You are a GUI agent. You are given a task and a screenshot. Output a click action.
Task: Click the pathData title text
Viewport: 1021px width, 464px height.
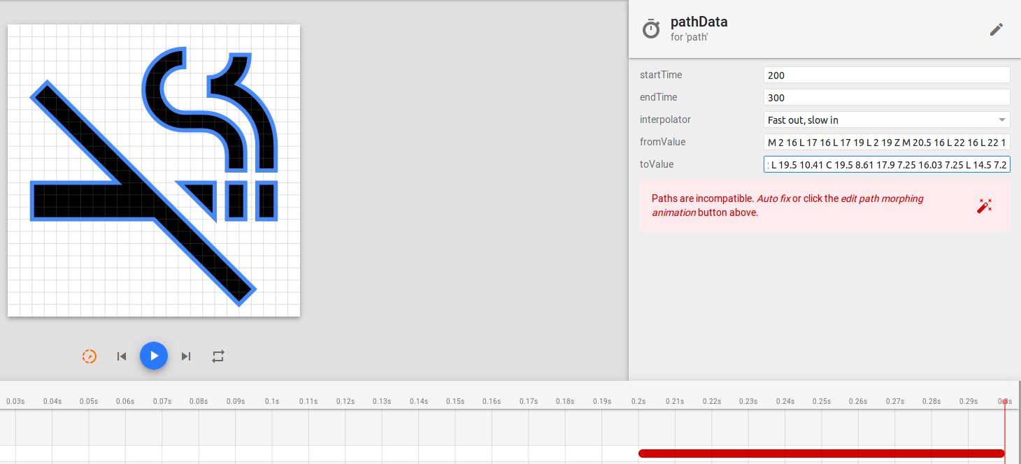tap(699, 22)
